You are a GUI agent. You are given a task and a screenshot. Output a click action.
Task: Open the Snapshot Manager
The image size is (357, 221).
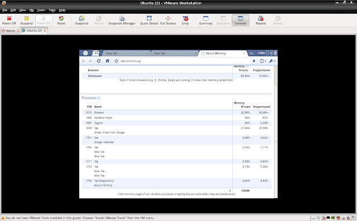coord(122,21)
